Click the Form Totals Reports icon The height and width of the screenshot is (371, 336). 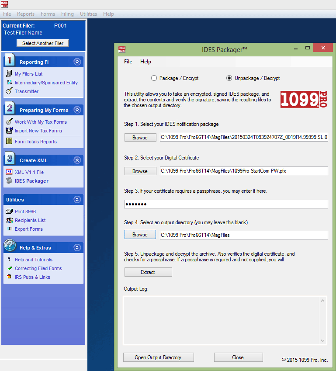(9, 141)
